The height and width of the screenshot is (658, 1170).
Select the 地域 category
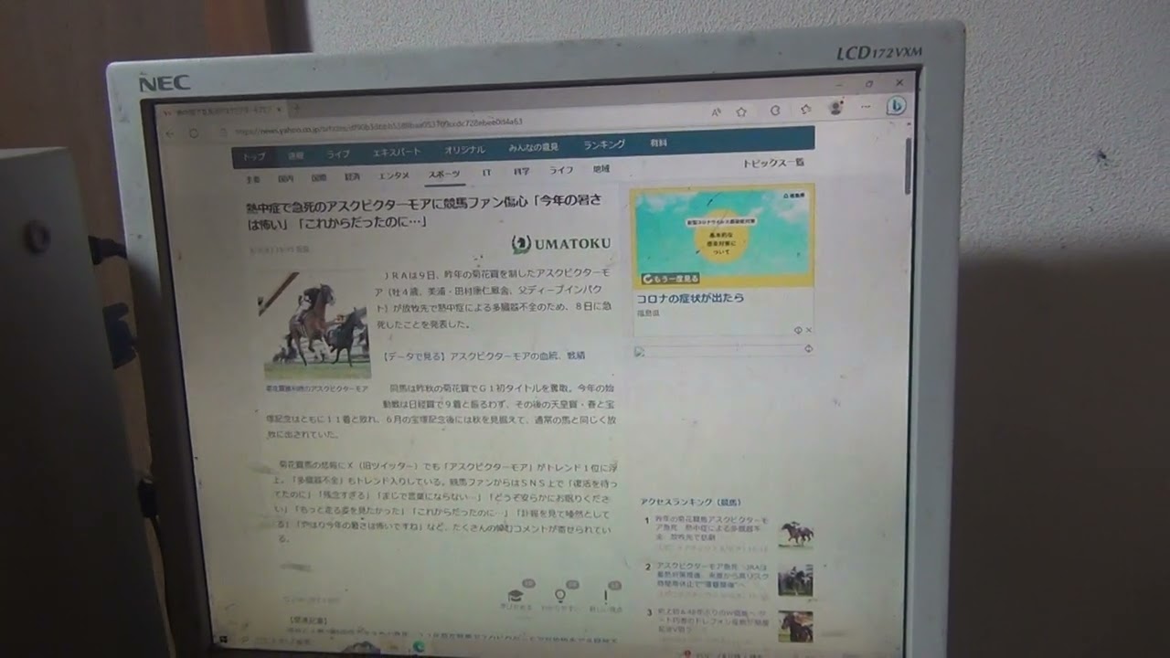click(601, 169)
